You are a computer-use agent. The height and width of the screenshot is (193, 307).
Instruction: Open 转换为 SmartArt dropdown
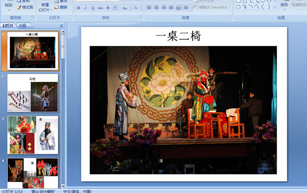[212, 7]
